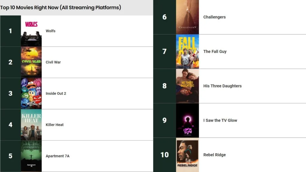Click I Saw the TV Glow poster
The height and width of the screenshot is (172, 306).
[x=187, y=120]
